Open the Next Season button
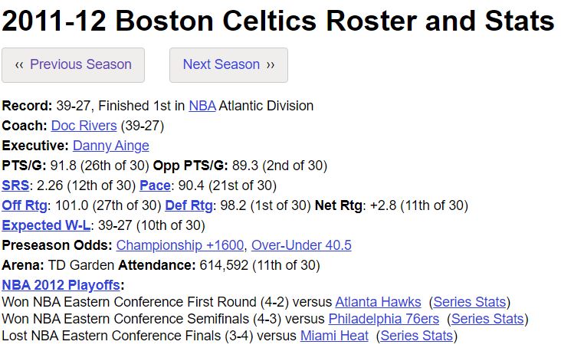 pos(228,65)
